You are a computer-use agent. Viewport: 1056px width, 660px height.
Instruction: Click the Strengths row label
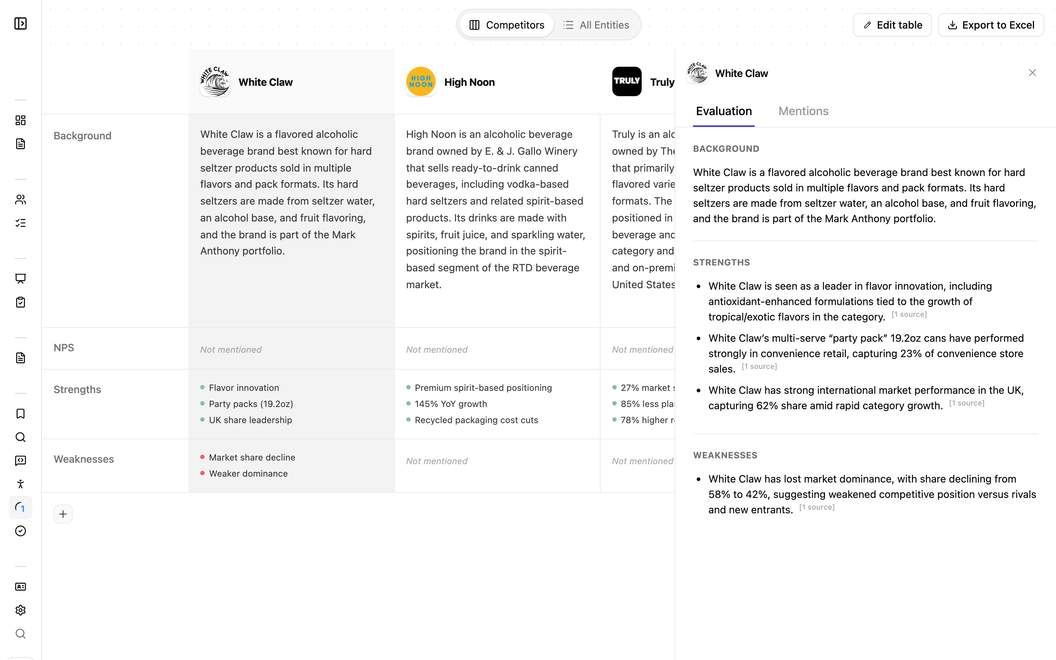click(x=77, y=389)
